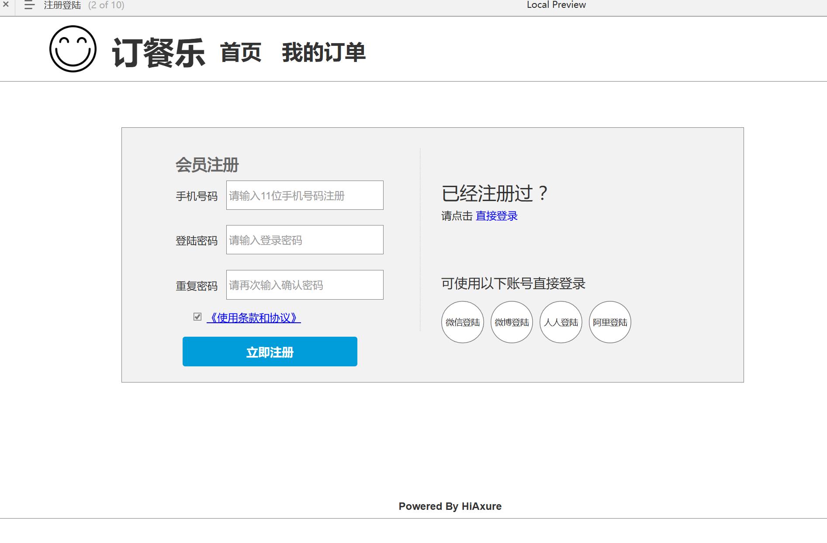
Task: Choose the 微博登陆 circle button
Action: click(512, 322)
